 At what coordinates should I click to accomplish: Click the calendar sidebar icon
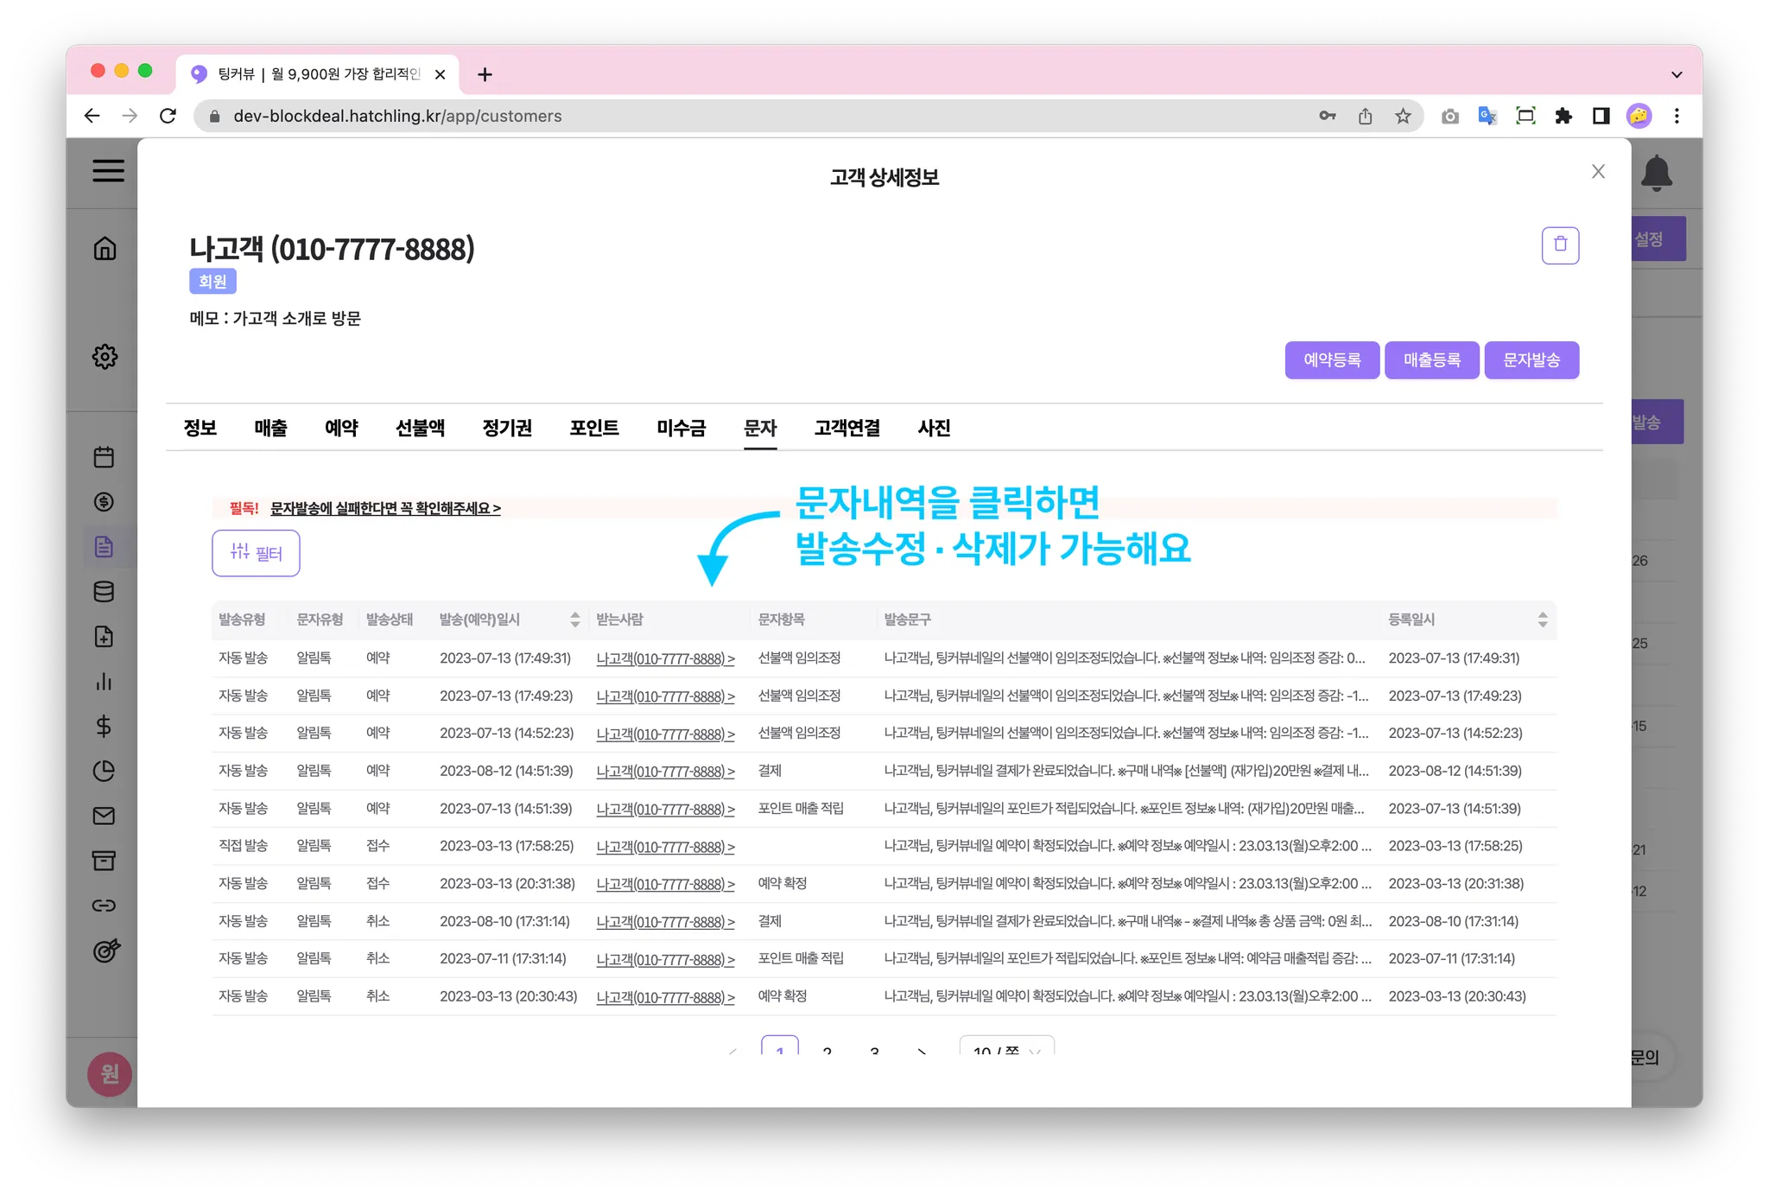[x=104, y=457]
